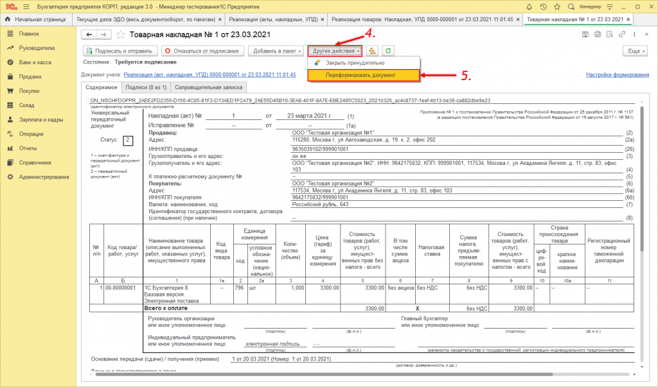Switch to the Сопроводительная записка tab
658x387 pixels.
coord(209,87)
